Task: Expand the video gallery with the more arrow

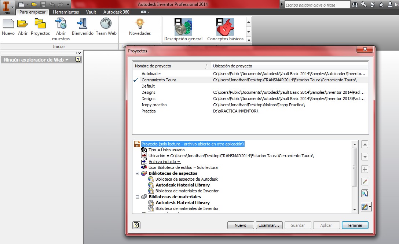Action: tap(249, 40)
